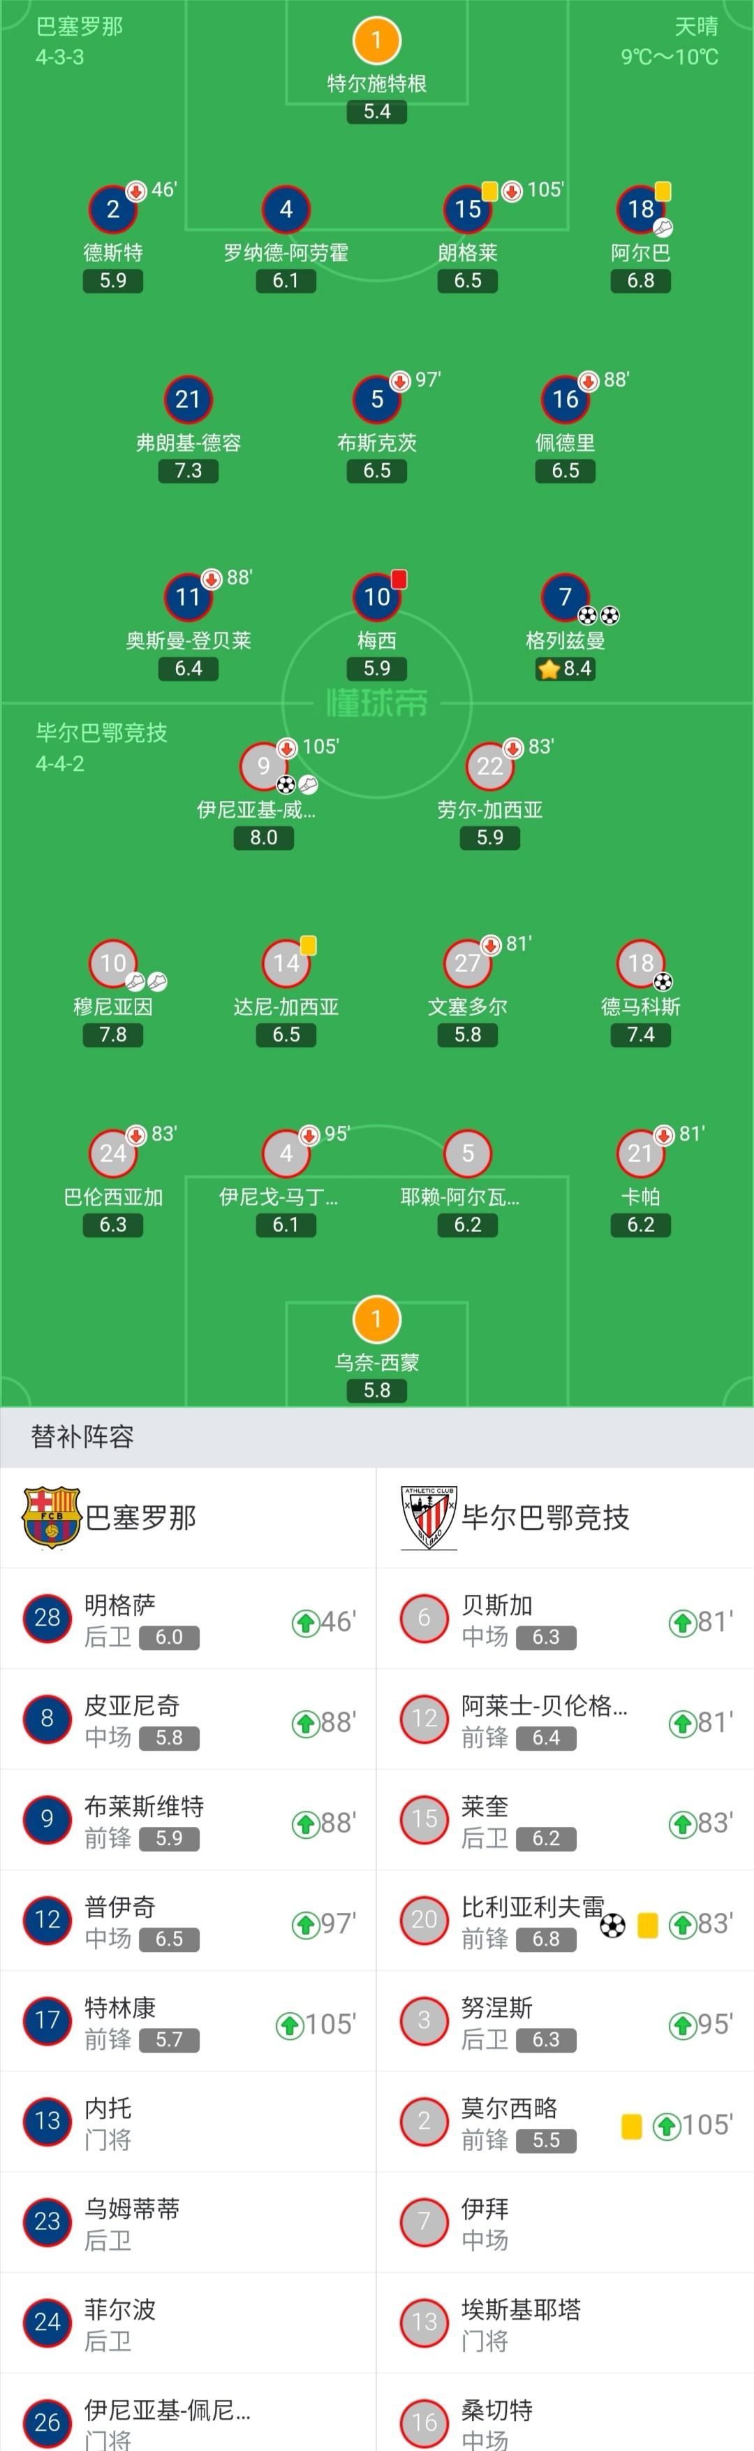Tap 穆尼亚因 rating 7.8 badge

pyautogui.click(x=112, y=1034)
